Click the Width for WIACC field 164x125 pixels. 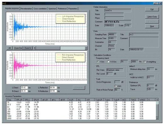(x=150, y=78)
